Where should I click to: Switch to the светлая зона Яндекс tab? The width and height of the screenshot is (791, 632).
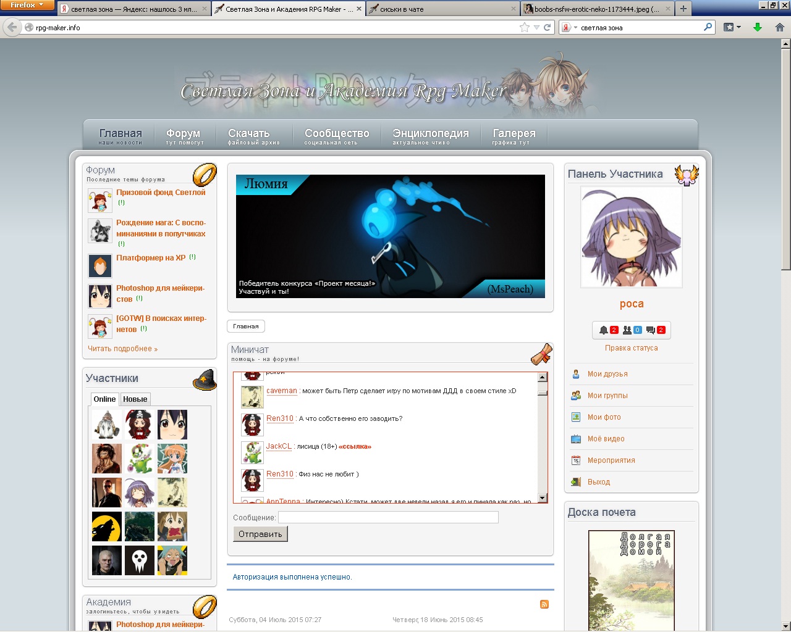coord(134,9)
